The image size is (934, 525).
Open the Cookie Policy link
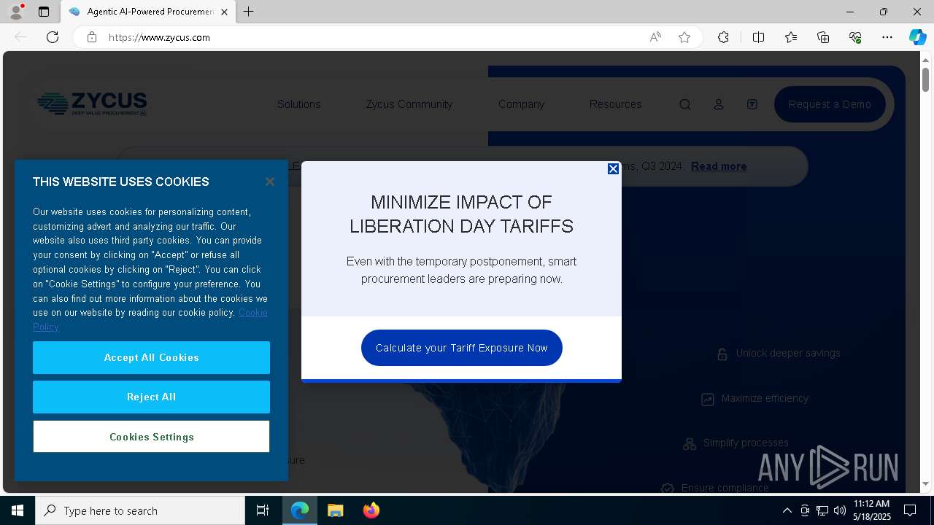(x=253, y=313)
